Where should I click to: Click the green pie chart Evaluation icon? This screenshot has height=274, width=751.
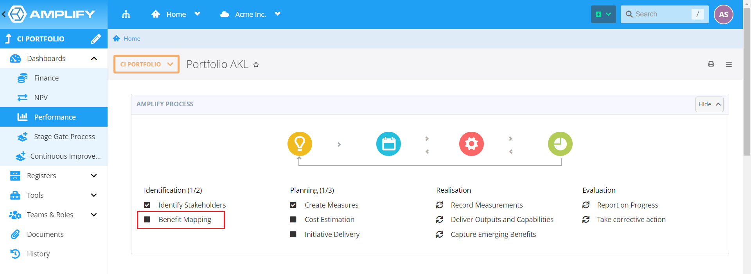pyautogui.click(x=560, y=144)
